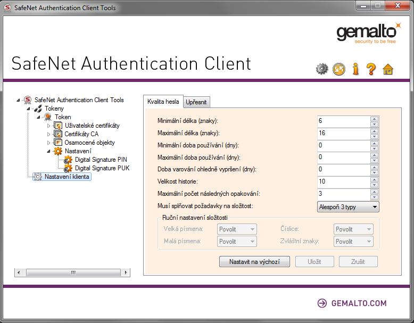Select Certifikáty CA tree item
414x323 pixels.
coord(81,134)
